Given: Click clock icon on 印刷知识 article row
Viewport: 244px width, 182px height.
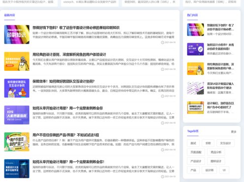Looking at the screenshot, I should [163, 42].
